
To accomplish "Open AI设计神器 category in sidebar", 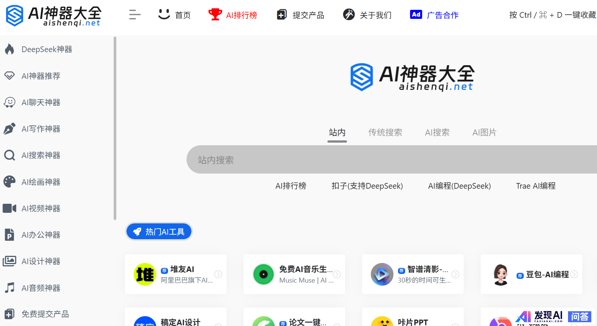I will pyautogui.click(x=41, y=261).
